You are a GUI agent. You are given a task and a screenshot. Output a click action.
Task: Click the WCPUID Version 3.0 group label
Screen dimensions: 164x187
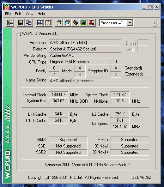tap(40, 34)
